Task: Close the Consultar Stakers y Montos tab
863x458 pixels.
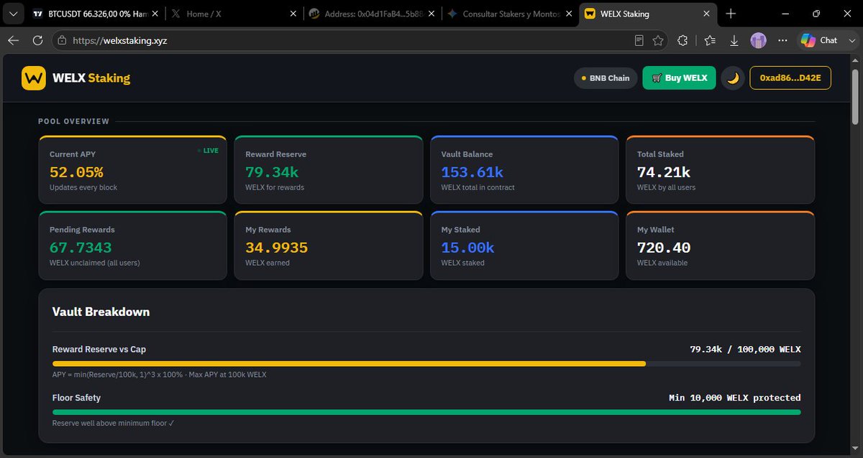Action: point(568,14)
